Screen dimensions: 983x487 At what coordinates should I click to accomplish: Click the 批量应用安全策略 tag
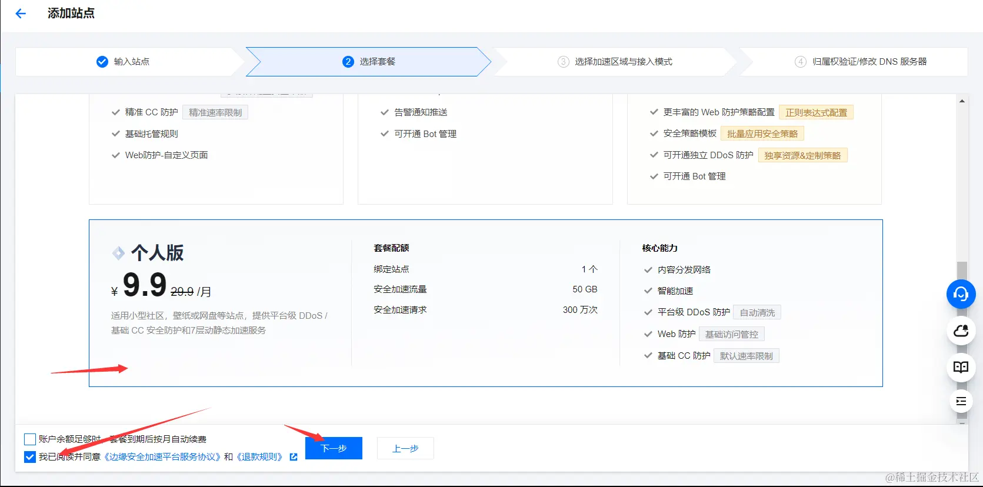[x=762, y=134]
